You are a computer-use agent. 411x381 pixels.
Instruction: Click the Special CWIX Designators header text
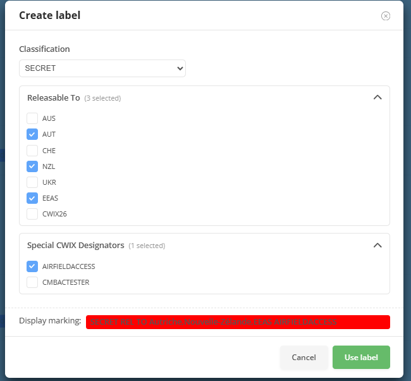click(x=75, y=246)
